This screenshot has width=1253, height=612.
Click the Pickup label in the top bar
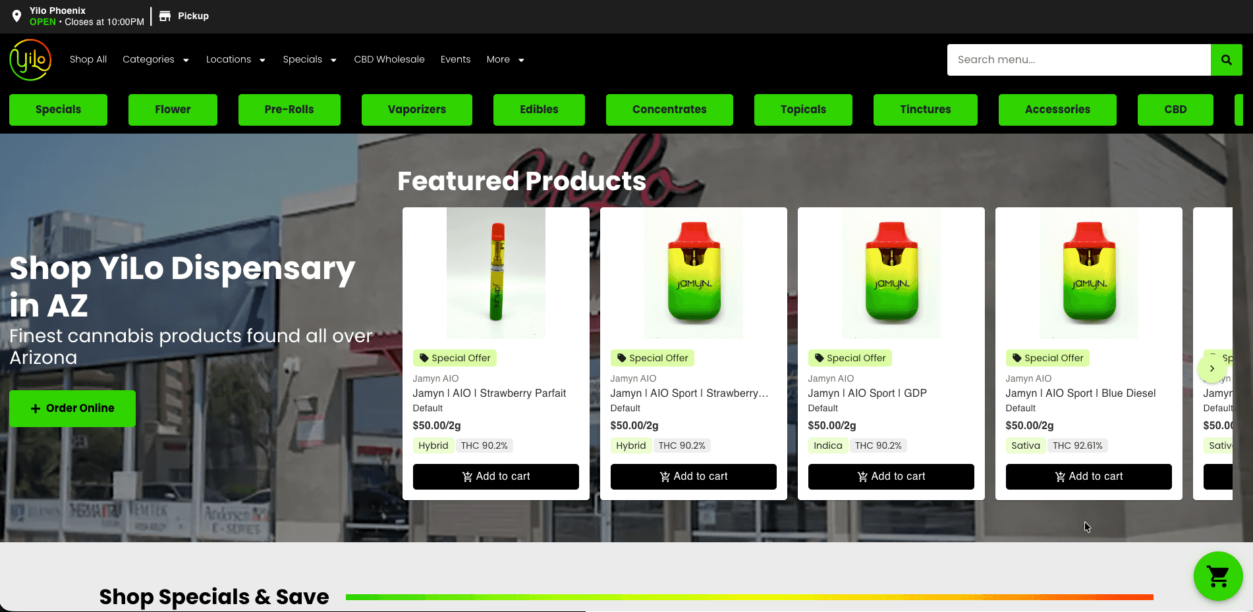193,16
